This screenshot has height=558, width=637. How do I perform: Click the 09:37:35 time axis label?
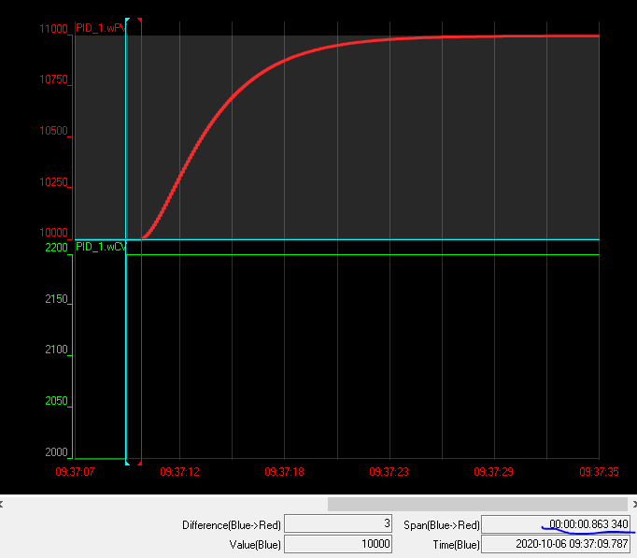tap(599, 472)
